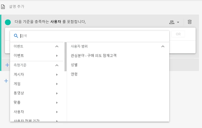Click the OR button

pos(178,34)
